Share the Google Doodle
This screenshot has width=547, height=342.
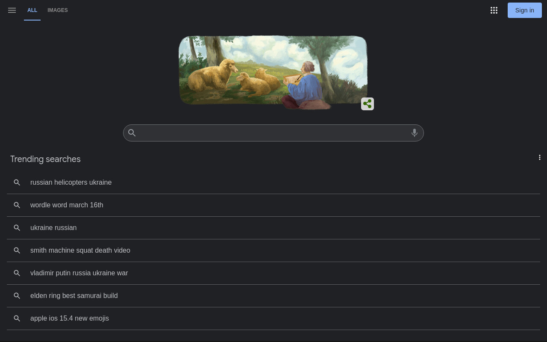[368, 104]
